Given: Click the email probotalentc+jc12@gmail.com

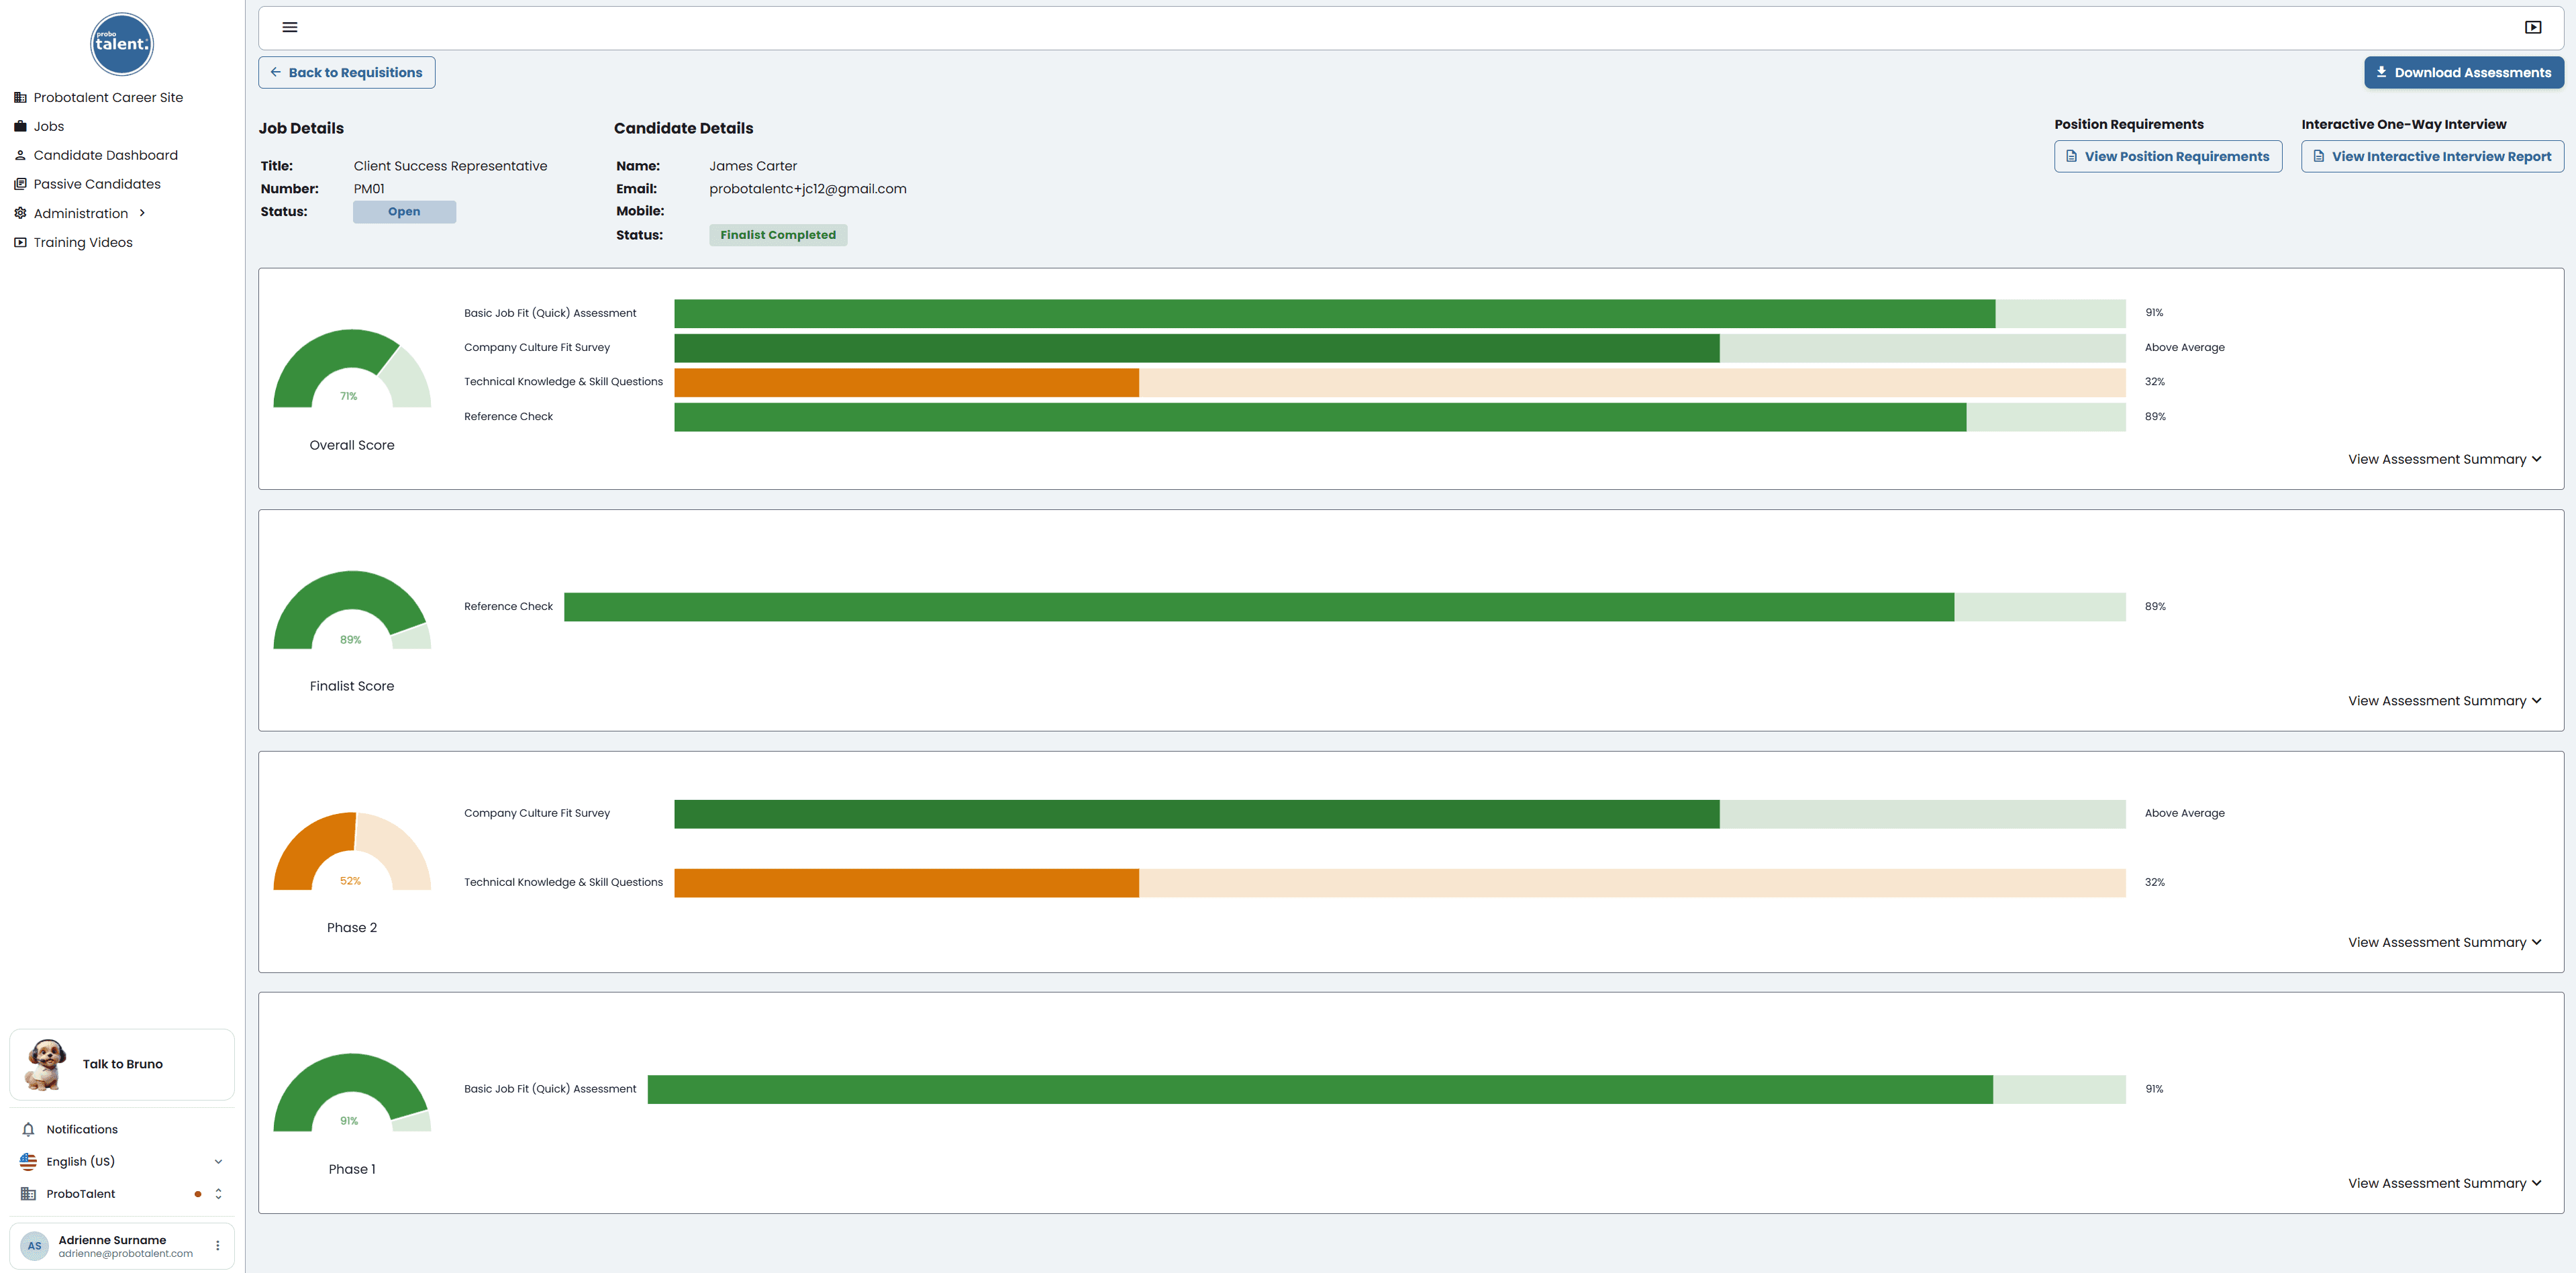Looking at the screenshot, I should [x=808, y=189].
